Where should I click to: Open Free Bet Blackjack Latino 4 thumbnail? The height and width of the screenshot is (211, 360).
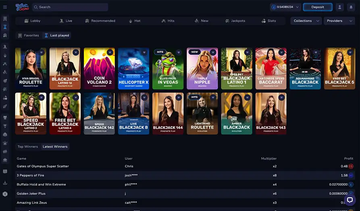[65, 113]
